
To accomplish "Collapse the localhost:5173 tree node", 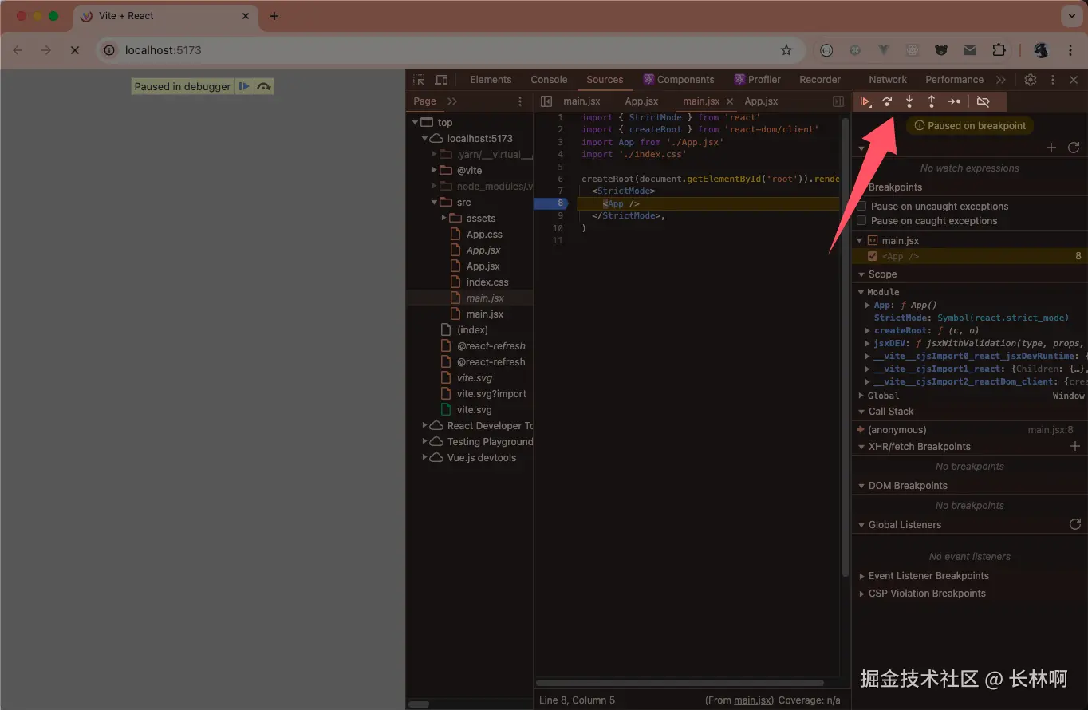I will [x=424, y=139].
